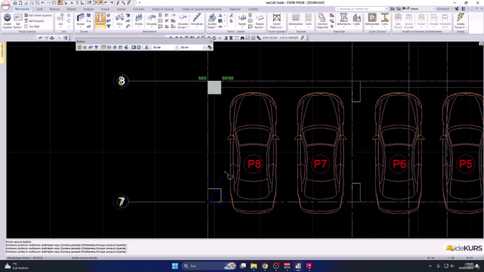
Task: Open Kat Genel Ayarları
Action: point(38,15)
